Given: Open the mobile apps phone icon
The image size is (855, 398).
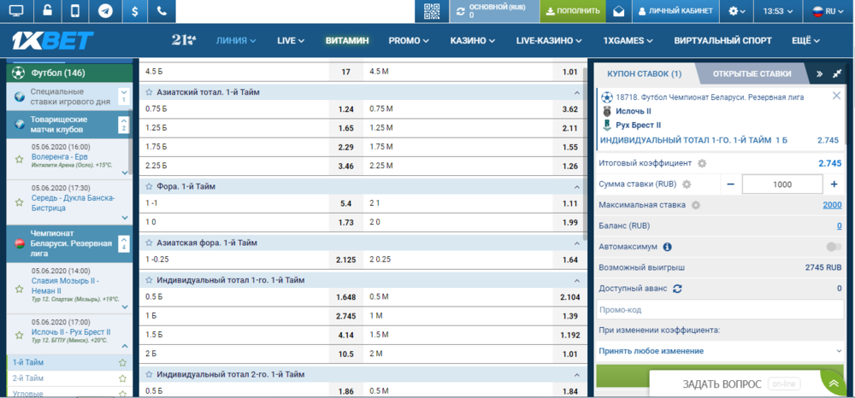Looking at the screenshot, I should click(x=76, y=11).
